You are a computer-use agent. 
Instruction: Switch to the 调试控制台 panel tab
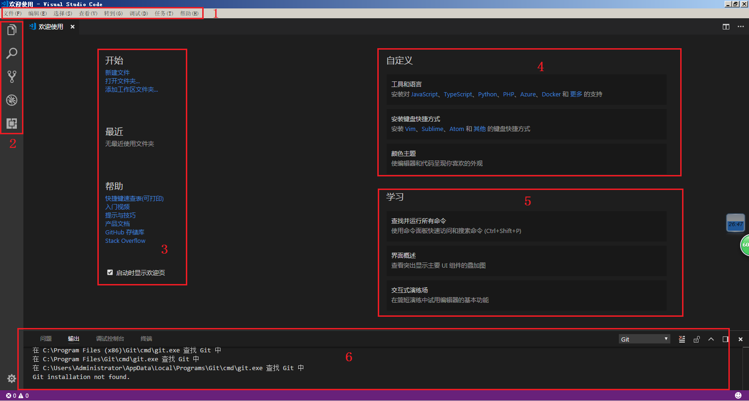pyautogui.click(x=110, y=339)
